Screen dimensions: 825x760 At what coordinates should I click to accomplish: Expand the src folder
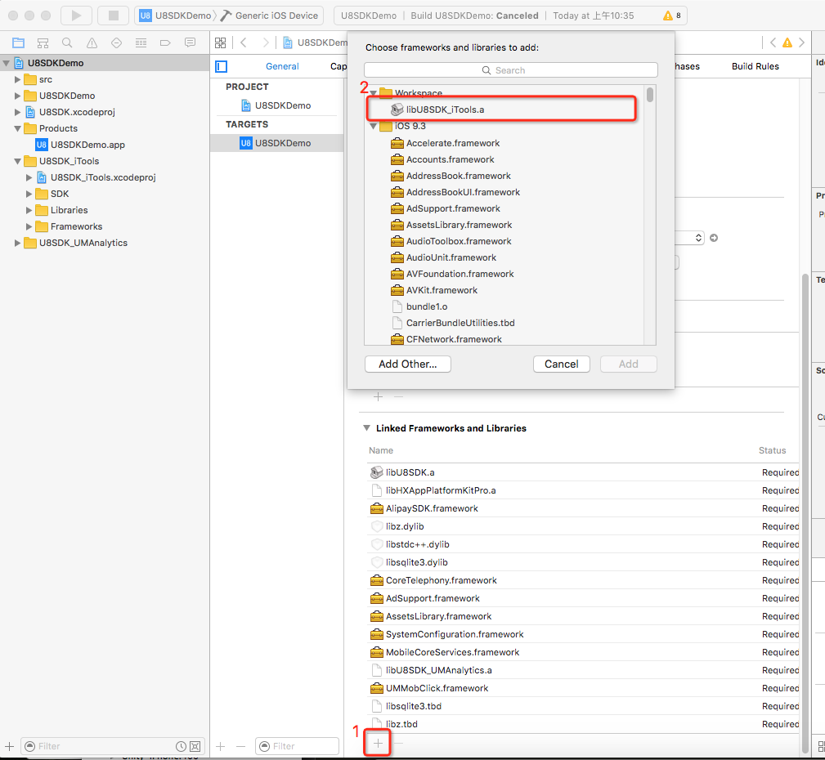point(17,79)
